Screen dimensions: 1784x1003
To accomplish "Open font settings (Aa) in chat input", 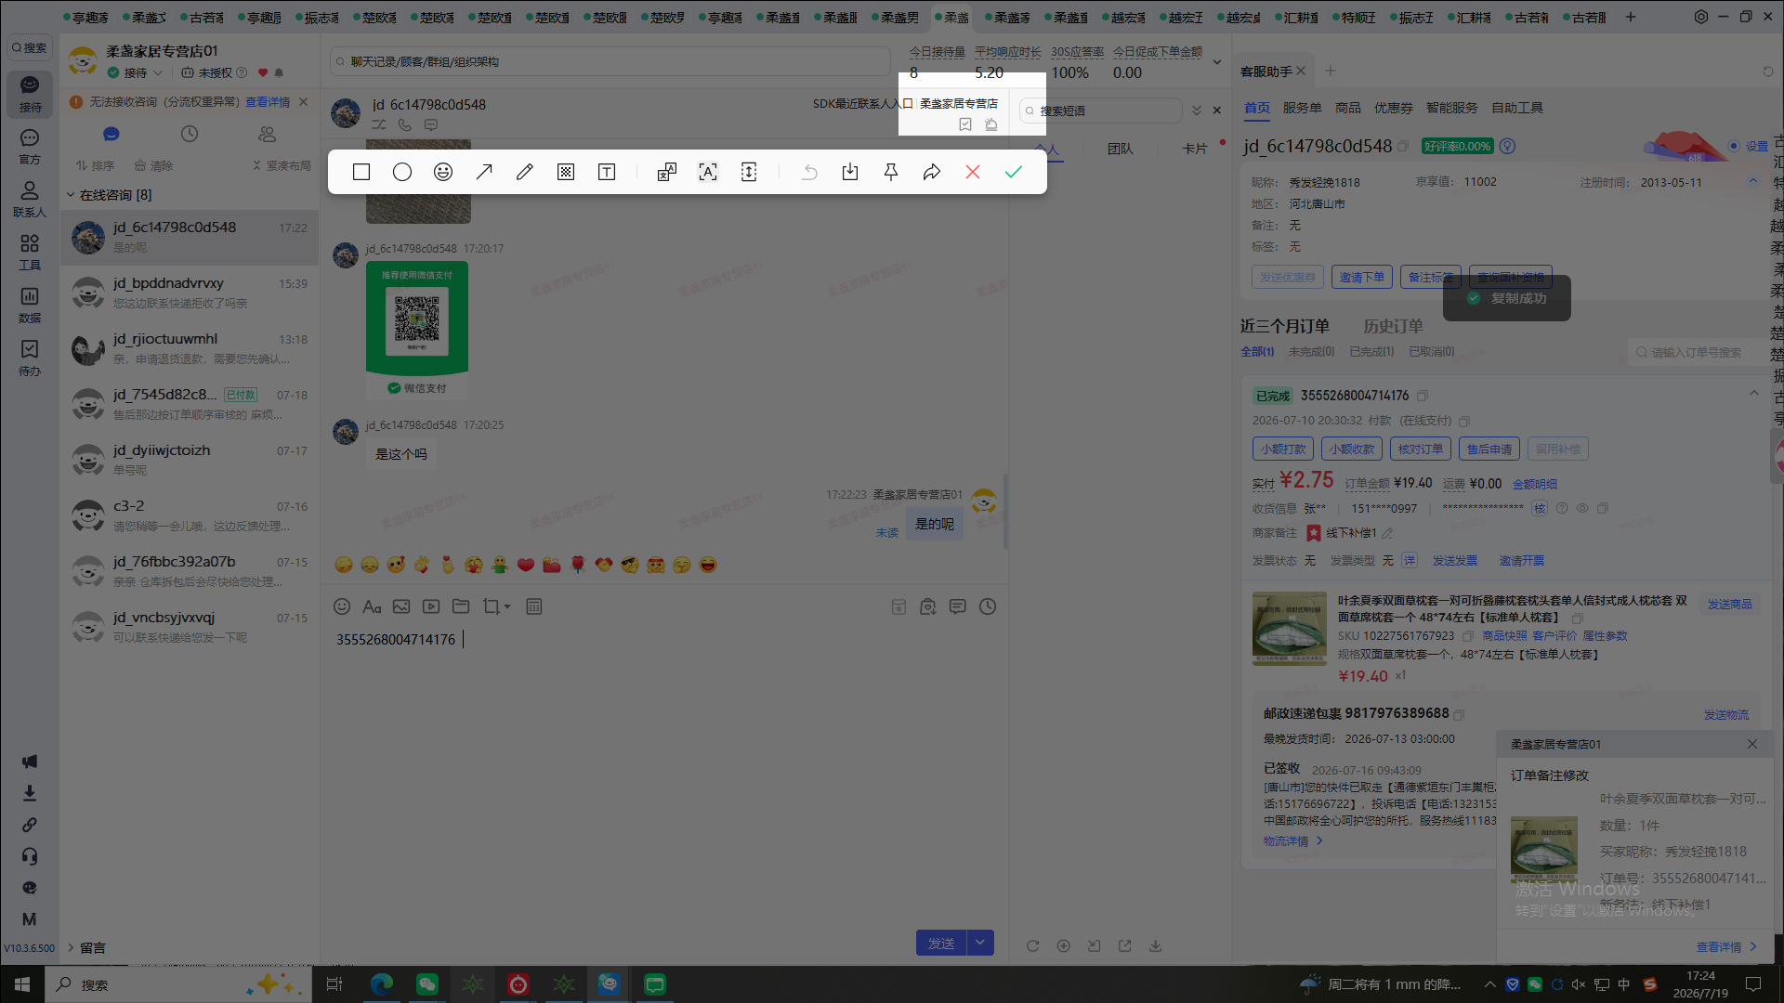I will (x=372, y=606).
